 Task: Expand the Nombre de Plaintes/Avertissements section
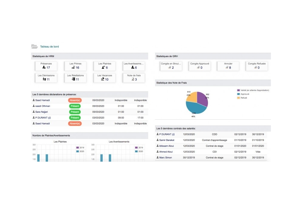[89, 135]
